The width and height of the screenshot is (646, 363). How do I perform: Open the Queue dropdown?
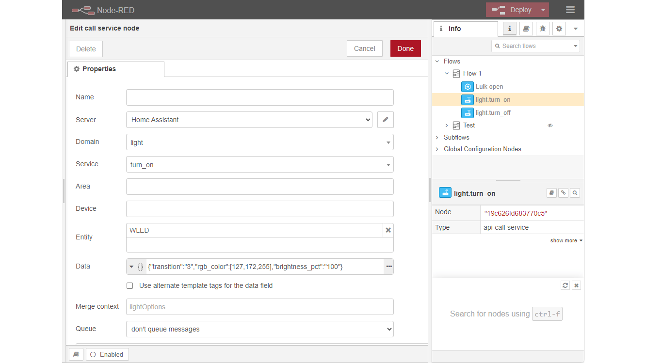(x=260, y=329)
